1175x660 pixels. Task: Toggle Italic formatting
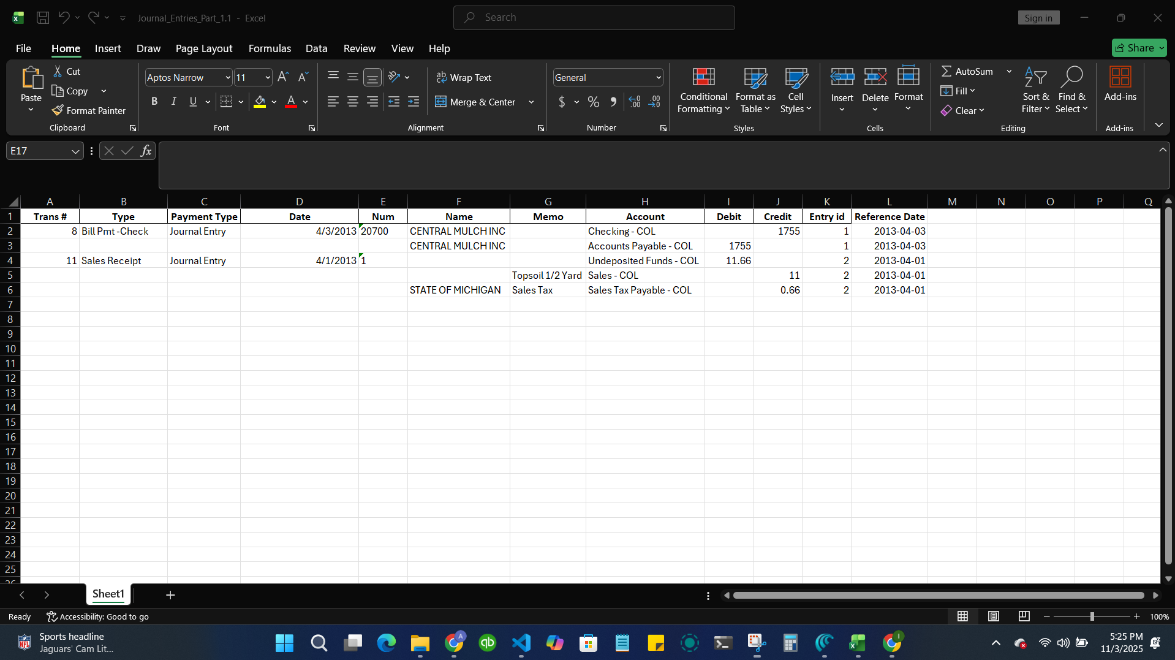[x=174, y=102]
